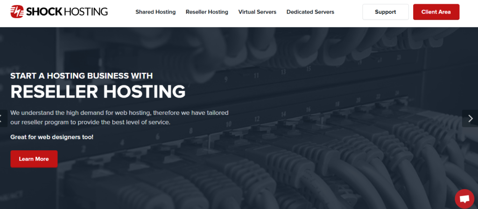Go to previous slide arrow

3,118
